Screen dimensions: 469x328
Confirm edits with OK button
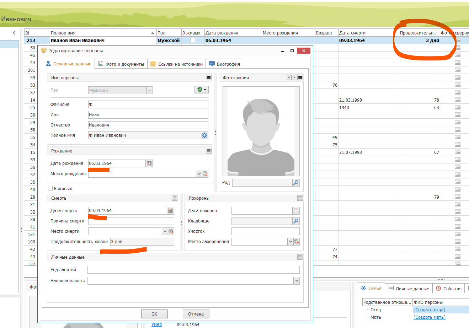click(x=154, y=314)
